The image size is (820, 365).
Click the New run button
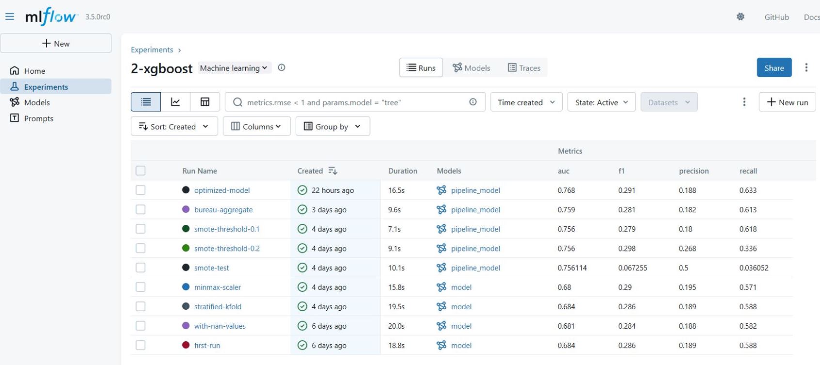(x=787, y=102)
